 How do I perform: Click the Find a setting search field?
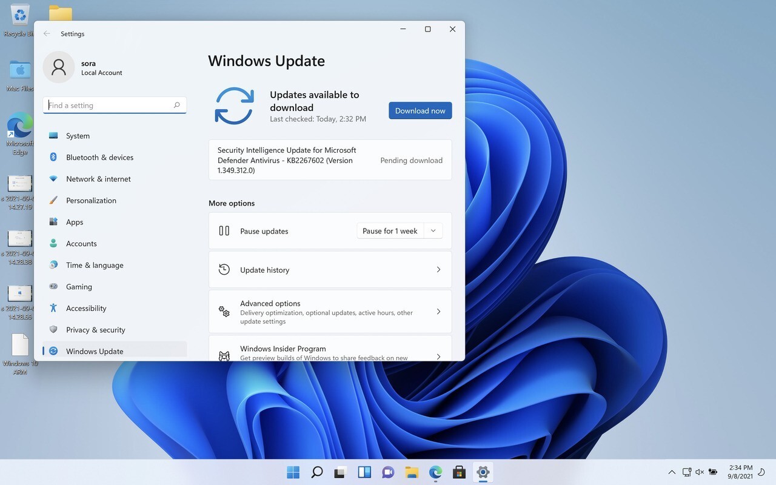click(115, 105)
